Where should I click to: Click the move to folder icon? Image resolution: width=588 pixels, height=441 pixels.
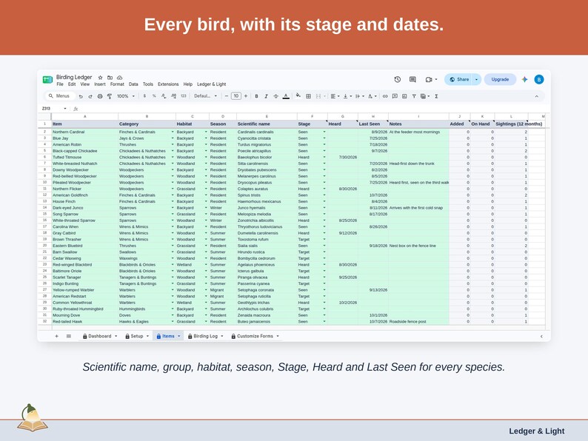coord(110,78)
